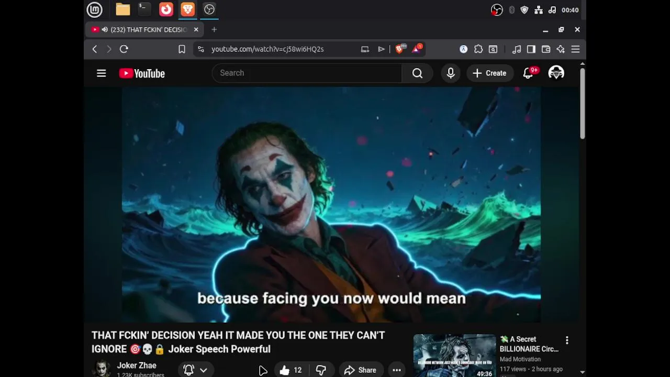Mute the tab via its speaker icon

(x=105, y=30)
